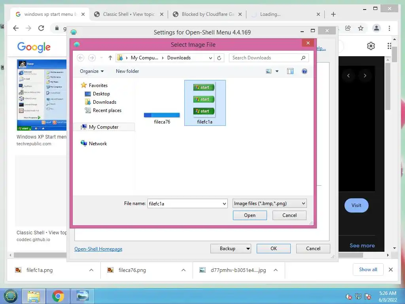
Task: Click the File name text field
Action: 185,204
